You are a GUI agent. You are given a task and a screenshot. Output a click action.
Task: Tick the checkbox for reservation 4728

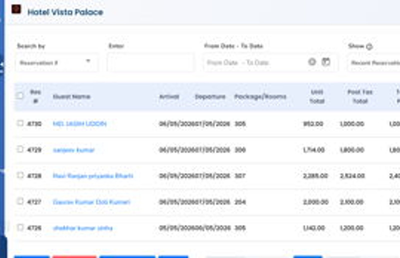point(20,175)
